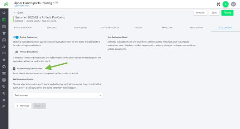Click the green Posted button

point(227,13)
